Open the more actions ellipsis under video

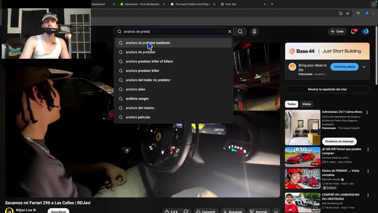click(276, 211)
